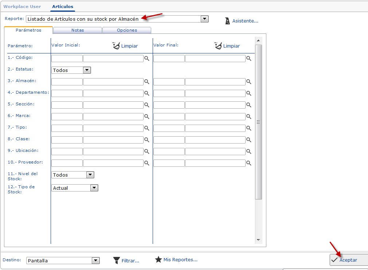Open the Reporte dropdown list

coord(204,19)
